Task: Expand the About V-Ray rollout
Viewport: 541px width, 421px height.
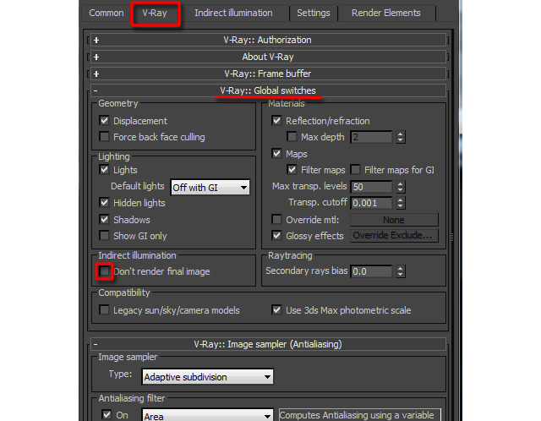Action: 268,57
